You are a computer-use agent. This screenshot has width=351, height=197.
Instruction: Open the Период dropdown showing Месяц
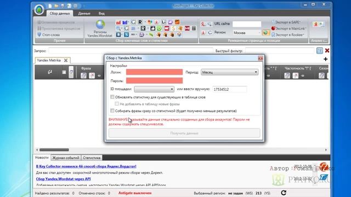click(229, 72)
